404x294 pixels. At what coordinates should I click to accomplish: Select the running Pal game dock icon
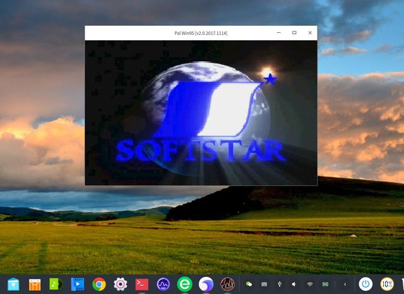(x=227, y=284)
